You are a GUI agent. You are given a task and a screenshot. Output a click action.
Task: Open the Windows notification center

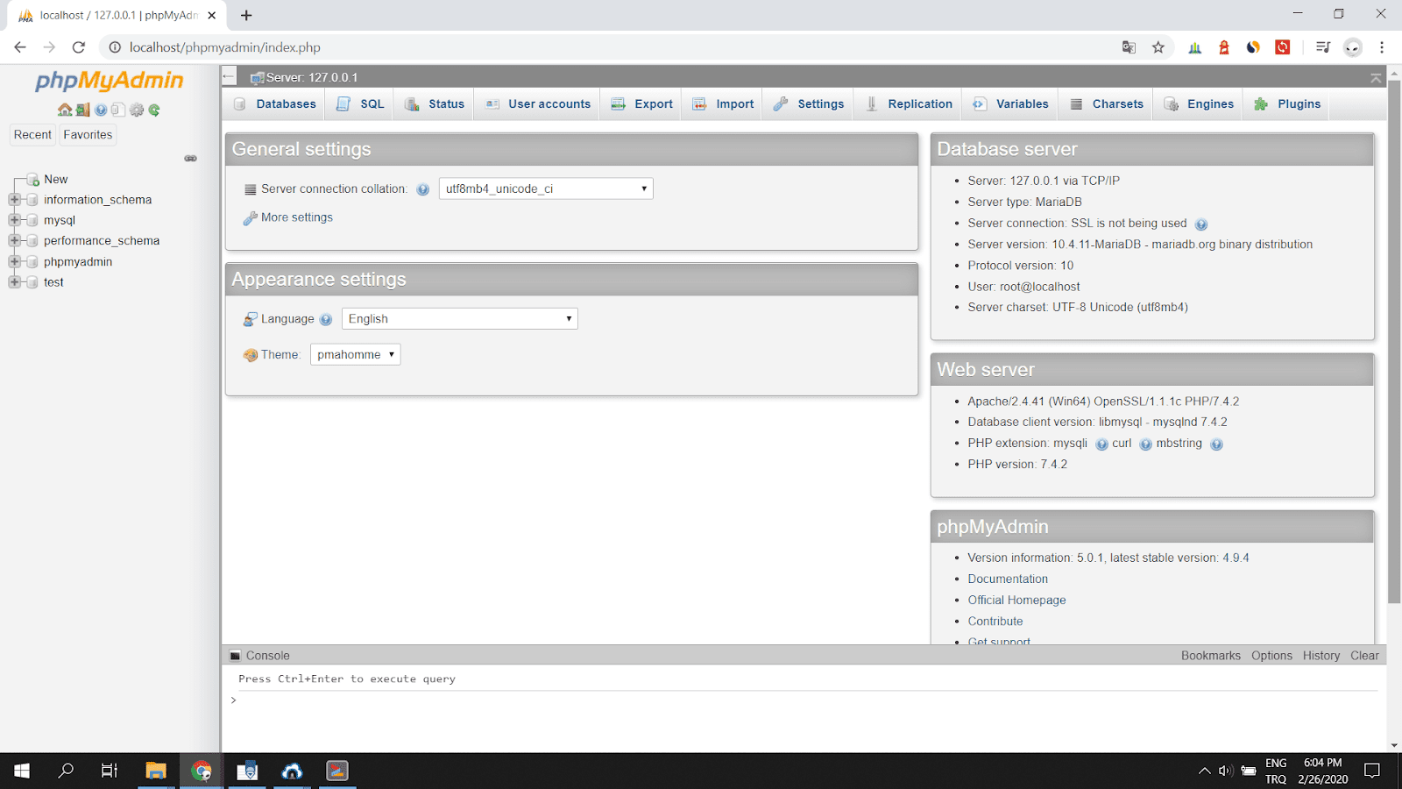1372,771
